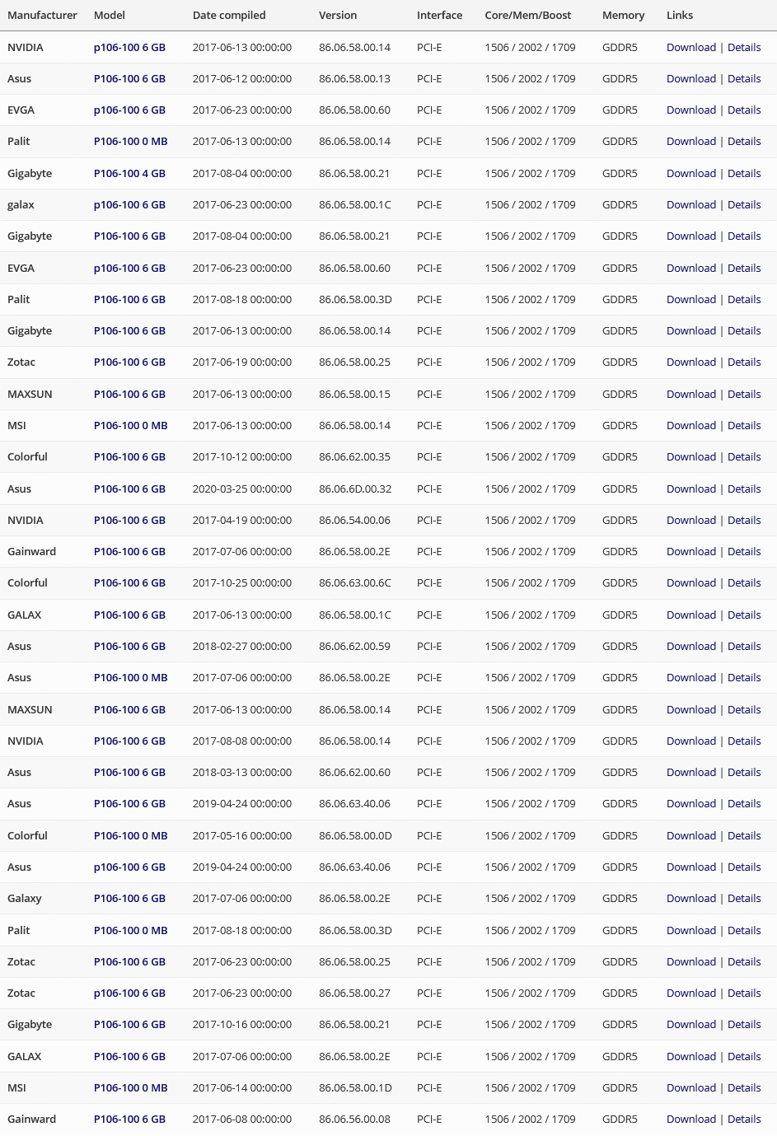The image size is (777, 1136).
Task: Click the Gigabyte P106-100 4 GB model link
Action: [x=129, y=173]
